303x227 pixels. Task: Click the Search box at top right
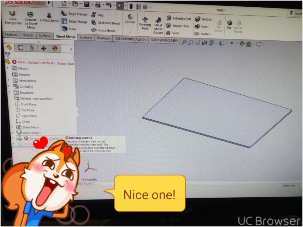pos(295,13)
